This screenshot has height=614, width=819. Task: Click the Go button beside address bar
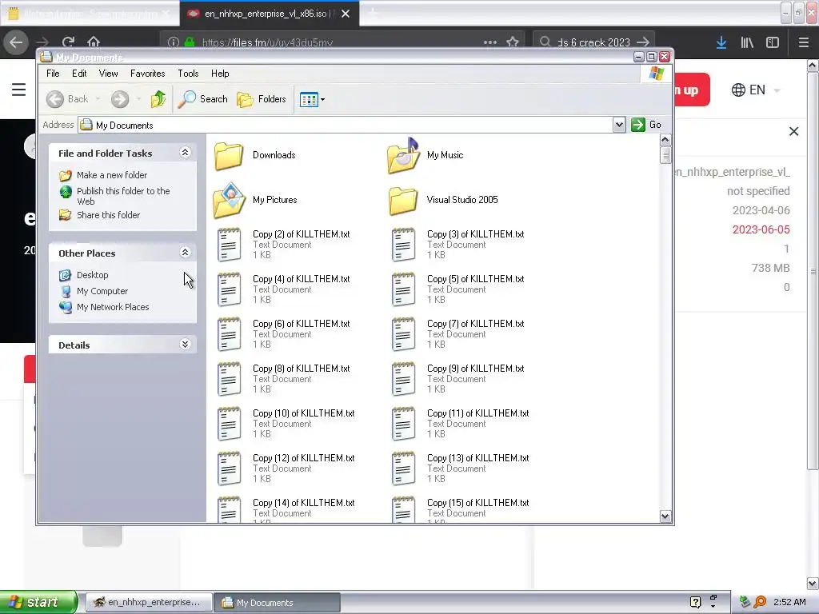(x=646, y=125)
